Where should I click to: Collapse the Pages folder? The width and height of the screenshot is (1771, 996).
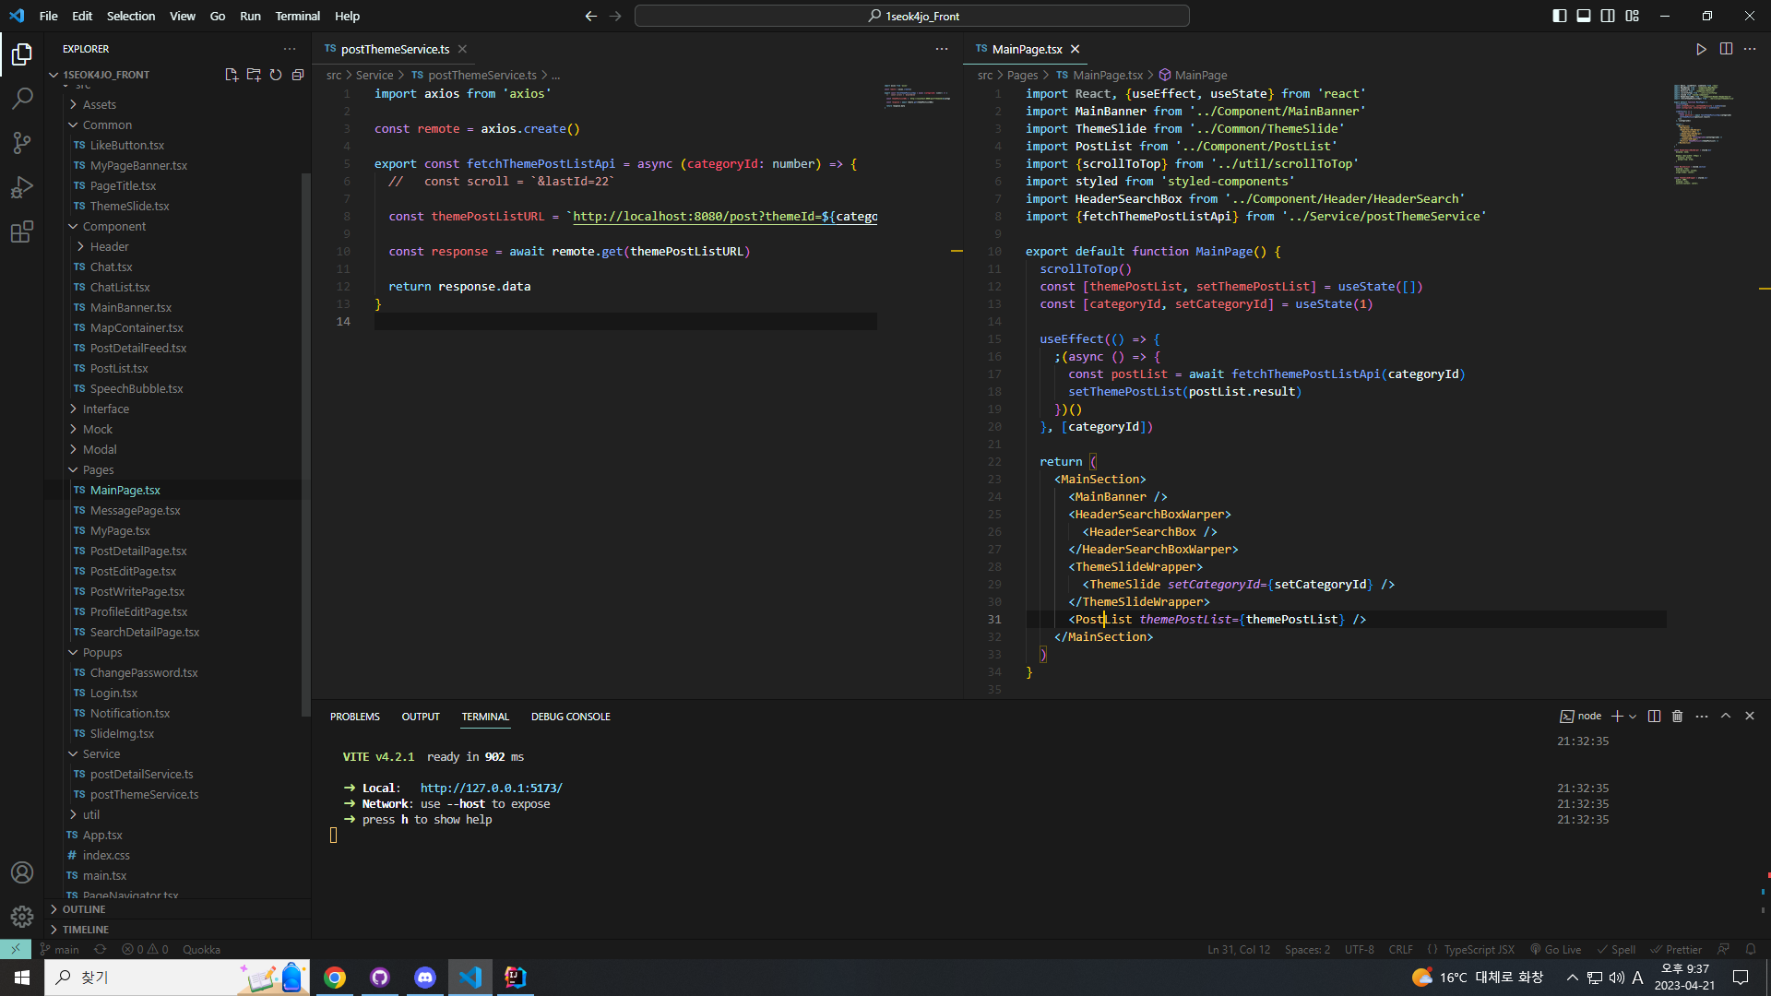tap(98, 469)
